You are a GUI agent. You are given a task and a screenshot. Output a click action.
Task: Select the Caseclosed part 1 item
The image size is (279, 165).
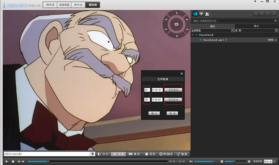pyautogui.click(x=234, y=40)
